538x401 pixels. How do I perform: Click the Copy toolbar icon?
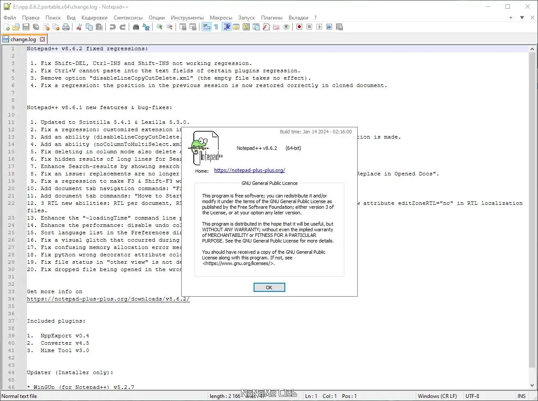pos(89,27)
